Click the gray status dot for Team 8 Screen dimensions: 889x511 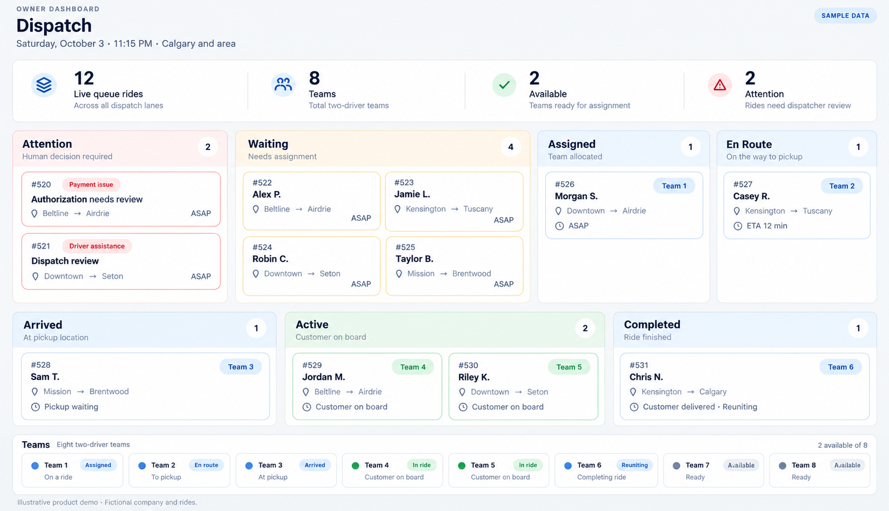pos(783,465)
